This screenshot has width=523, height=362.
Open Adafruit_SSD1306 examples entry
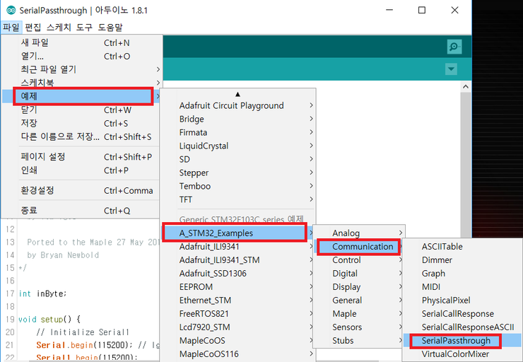click(237, 273)
